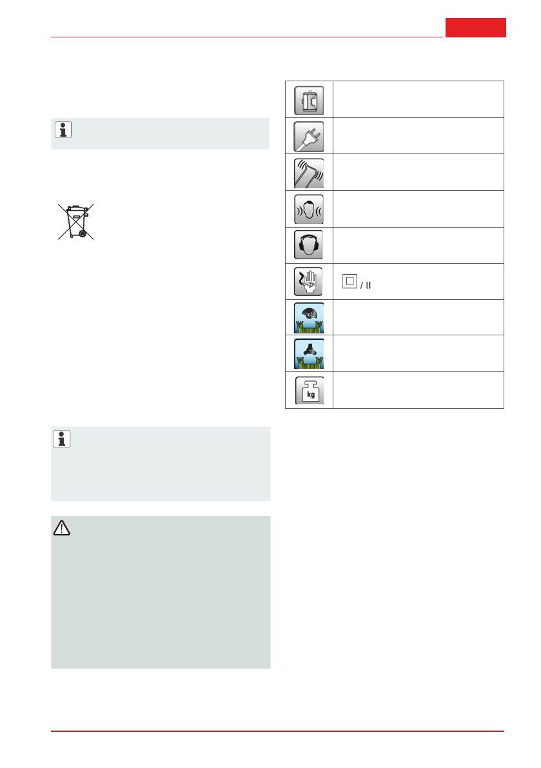Image resolution: width=541 pixels, height=768 pixels.
Task: Click the "/ II" class text
Action: coord(364,285)
